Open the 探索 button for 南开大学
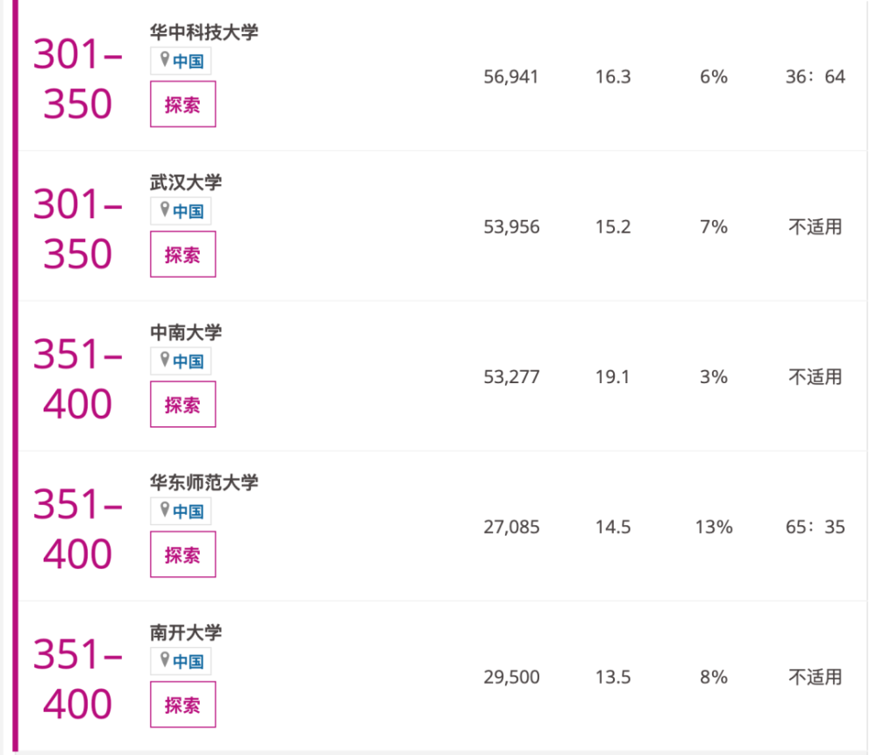Screen dimensions: 877x755 (x=183, y=704)
